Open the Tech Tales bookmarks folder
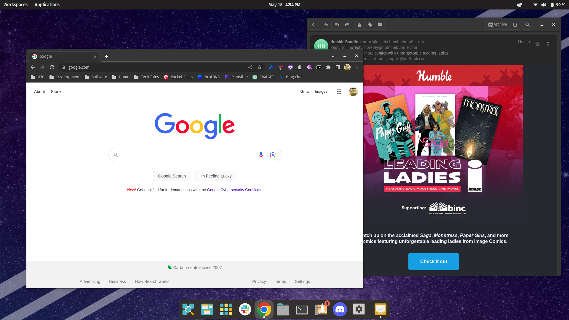The height and width of the screenshot is (320, 569). click(x=146, y=77)
